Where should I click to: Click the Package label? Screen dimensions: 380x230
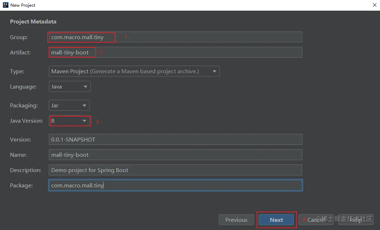[x=21, y=186]
